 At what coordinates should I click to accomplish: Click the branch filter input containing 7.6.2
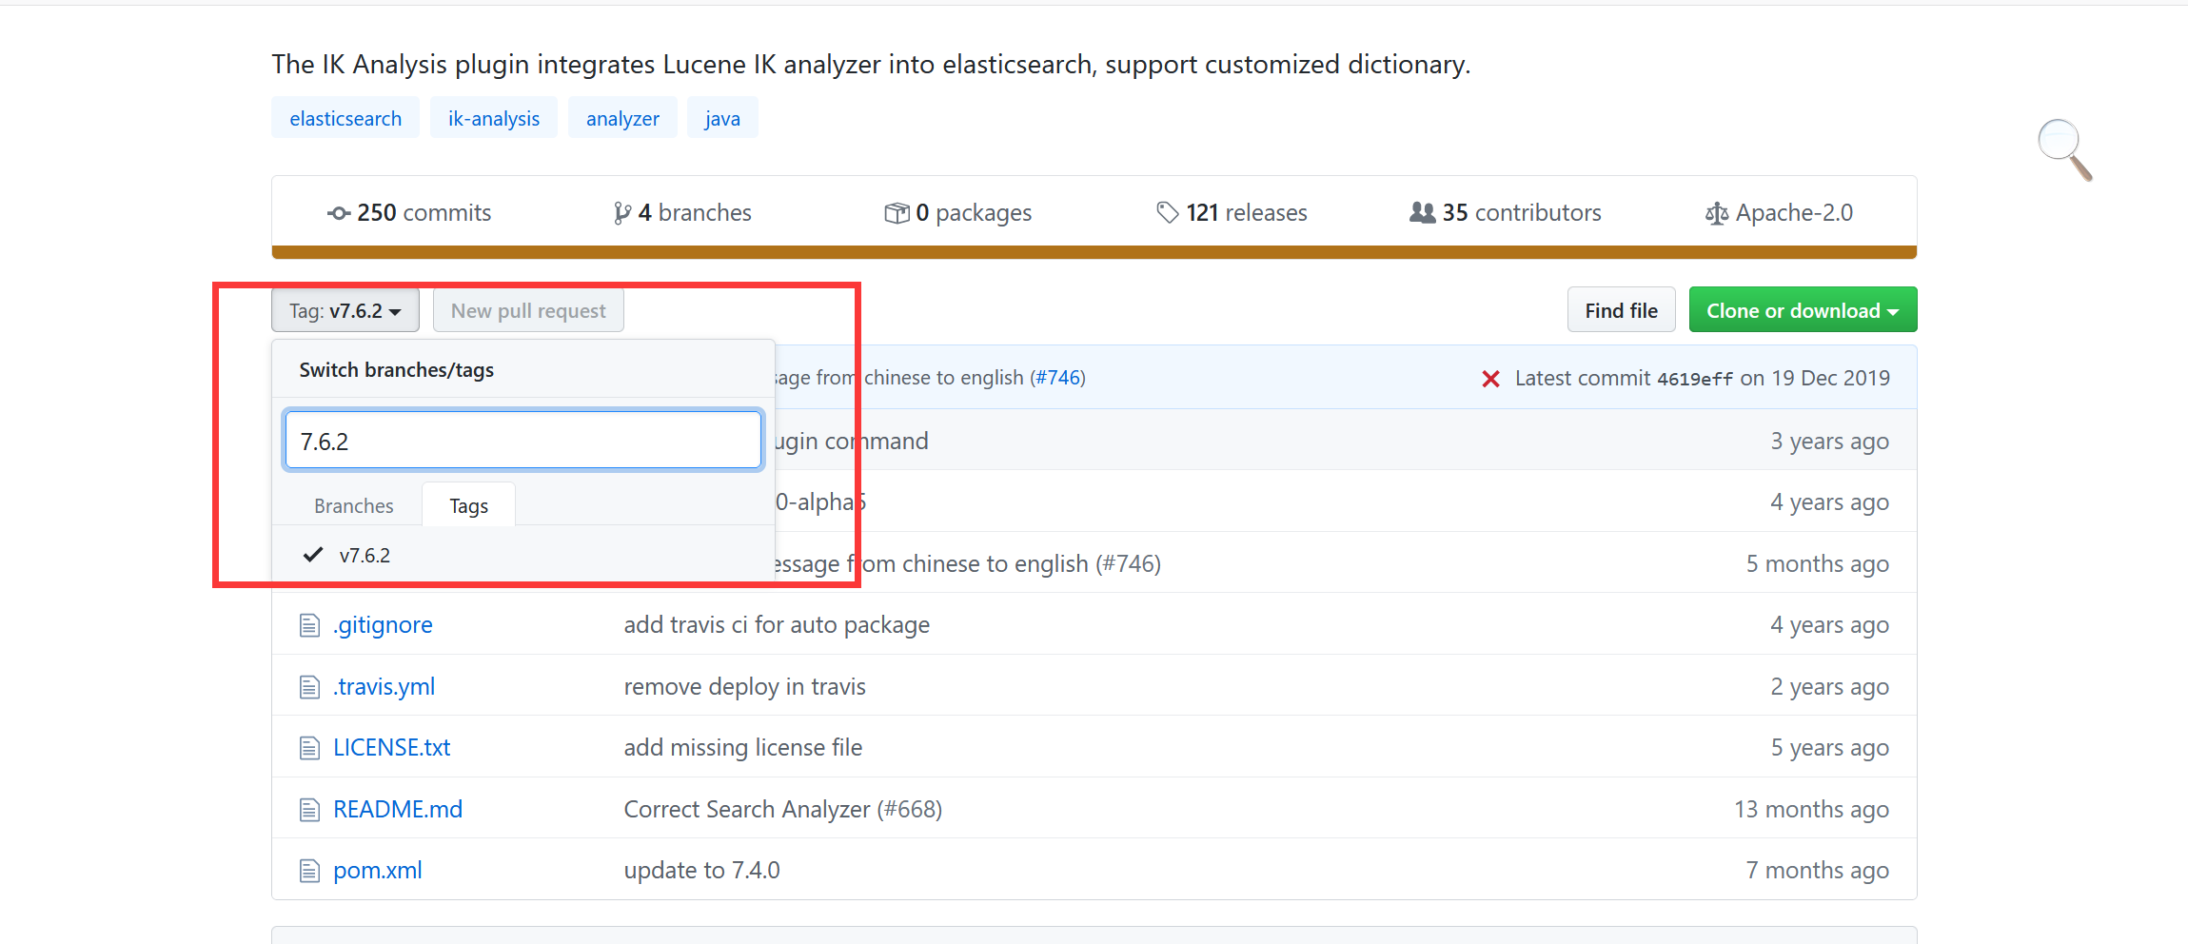tap(522, 440)
